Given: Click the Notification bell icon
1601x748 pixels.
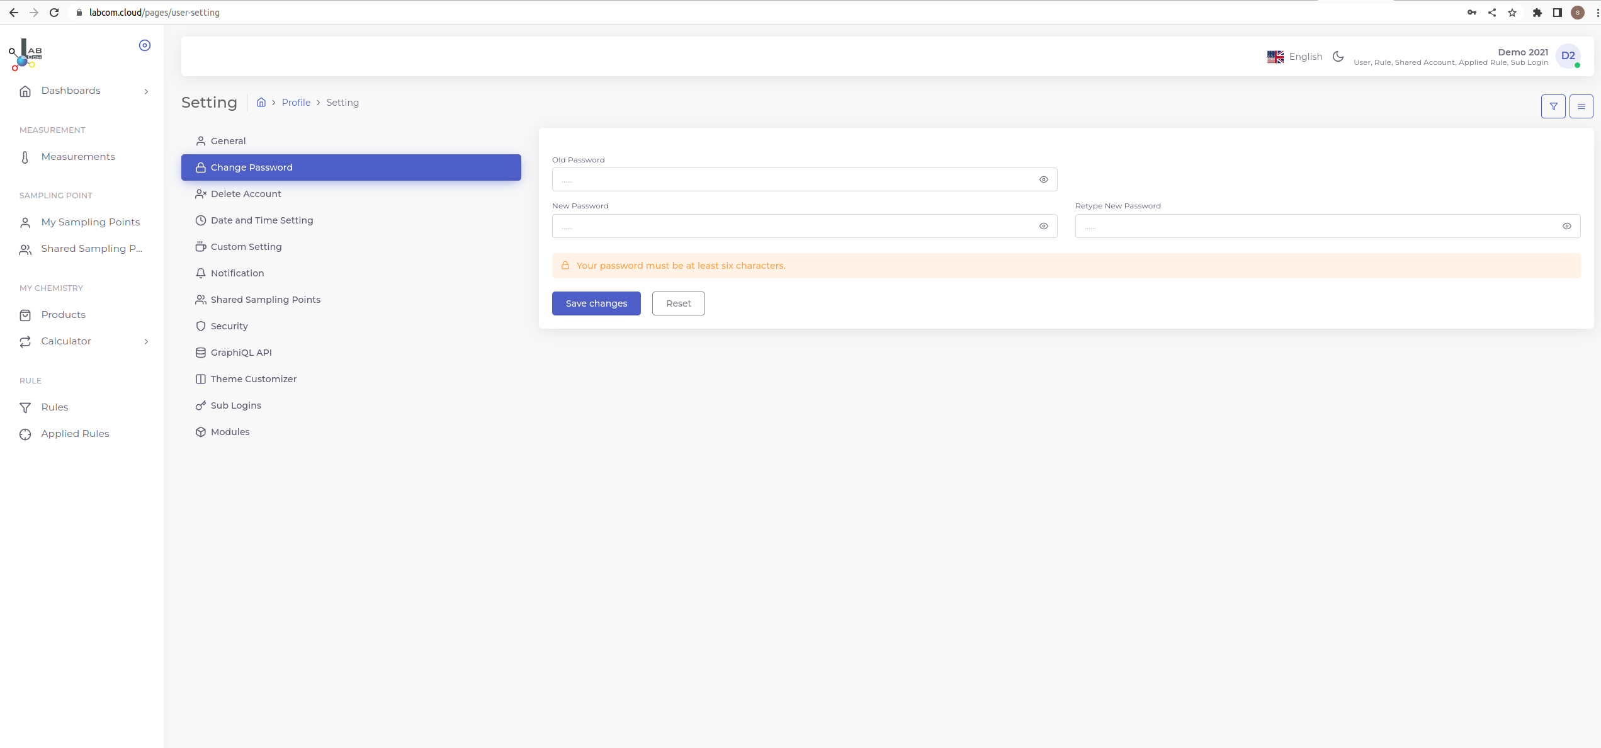Looking at the screenshot, I should (201, 273).
